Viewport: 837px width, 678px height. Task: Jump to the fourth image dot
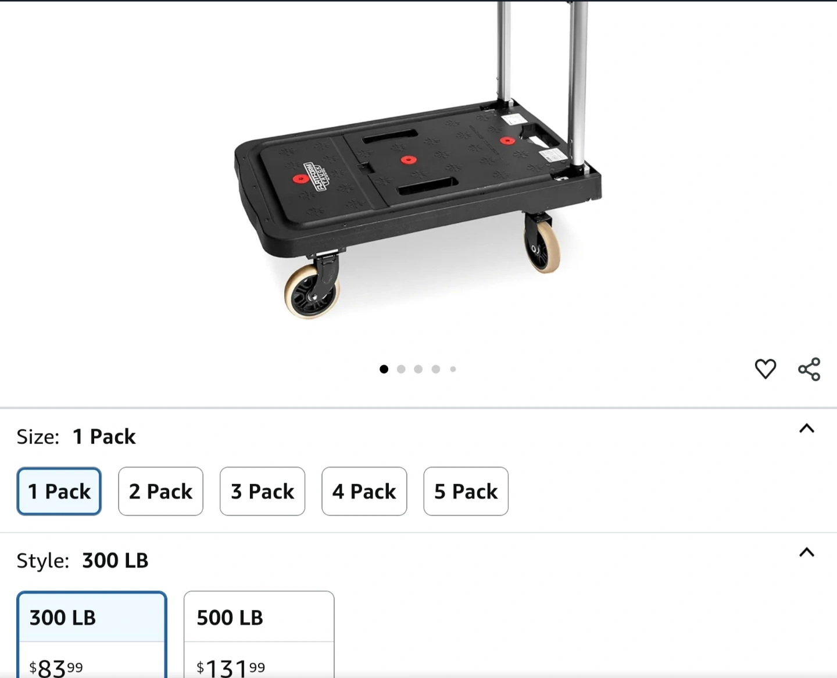(x=436, y=369)
